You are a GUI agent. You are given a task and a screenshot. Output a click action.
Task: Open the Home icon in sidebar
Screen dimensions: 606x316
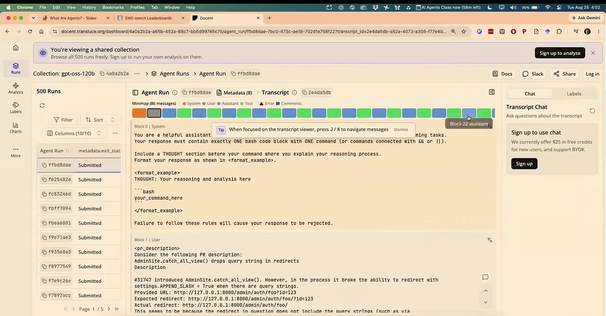pyautogui.click(x=16, y=48)
